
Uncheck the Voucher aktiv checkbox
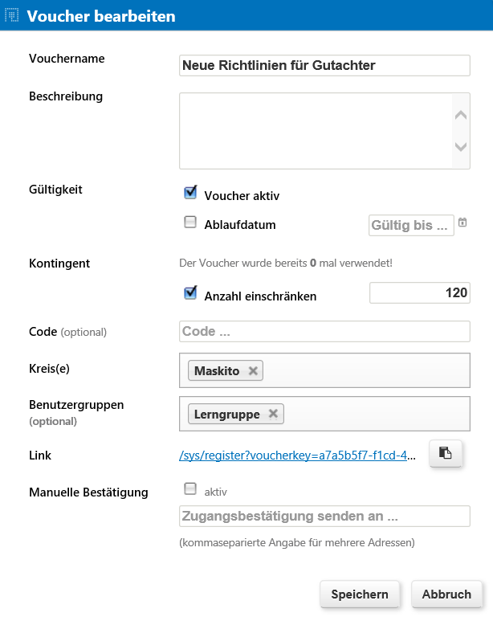(190, 193)
